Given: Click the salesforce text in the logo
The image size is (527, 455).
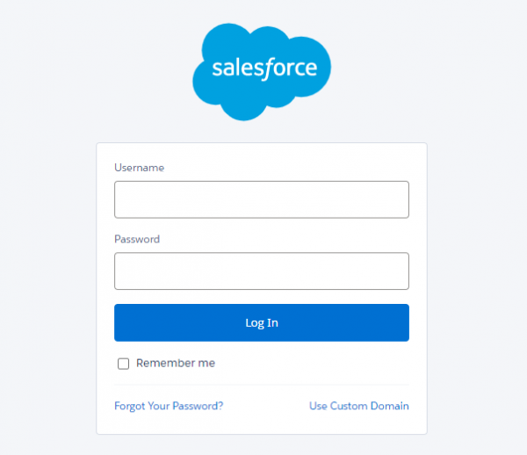Looking at the screenshot, I should click(263, 68).
